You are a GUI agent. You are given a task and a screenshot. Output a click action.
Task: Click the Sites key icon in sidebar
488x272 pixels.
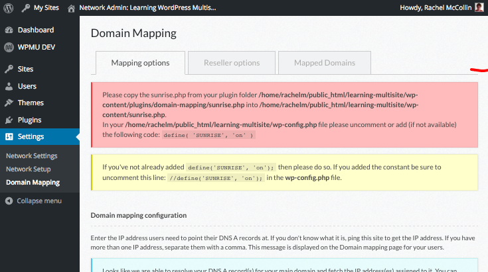coord(9,69)
